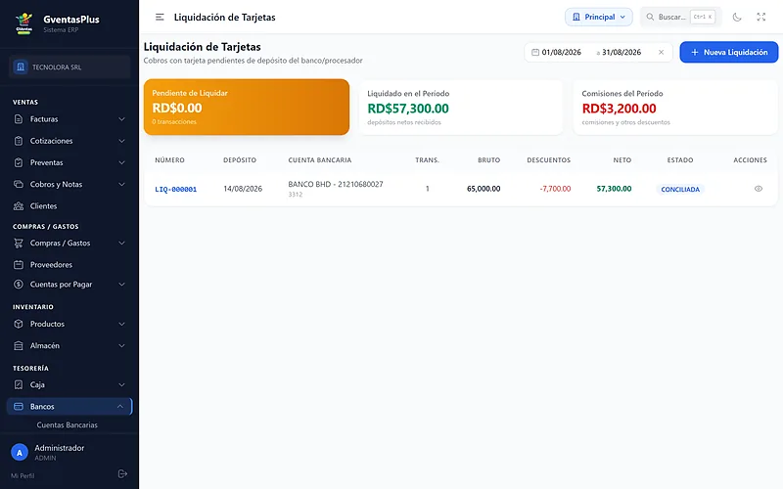Expand the Cuentas por Pagar chevron
This screenshot has width=783, height=489.
121,285
